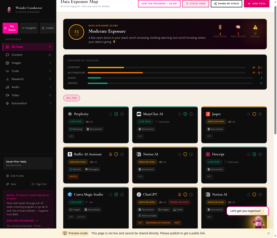Filter tools by High Risk (1)
This screenshot has width=277, height=238.
tap(118, 98)
